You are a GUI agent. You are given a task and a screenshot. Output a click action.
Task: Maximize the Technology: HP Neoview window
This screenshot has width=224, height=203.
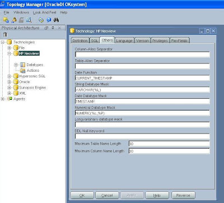coord(208,31)
